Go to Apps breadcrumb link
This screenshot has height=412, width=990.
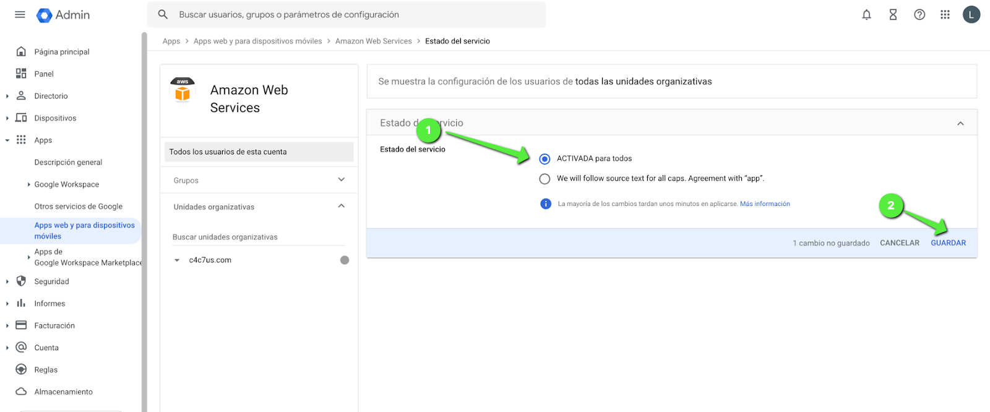point(171,41)
